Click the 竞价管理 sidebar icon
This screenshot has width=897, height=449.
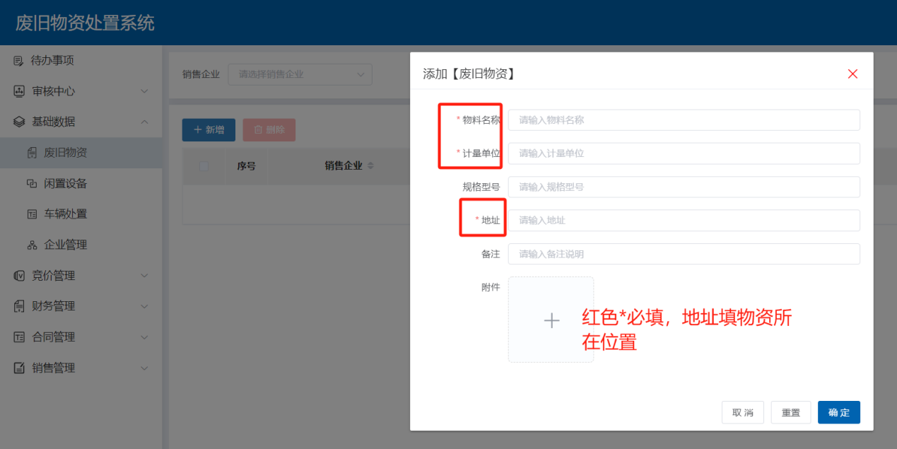pyautogui.click(x=19, y=276)
